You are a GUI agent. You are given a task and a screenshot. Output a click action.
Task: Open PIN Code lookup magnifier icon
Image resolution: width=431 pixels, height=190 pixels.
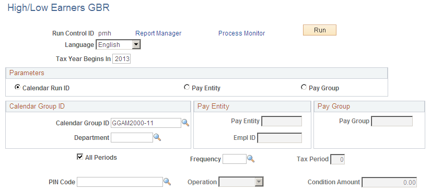tap(167, 182)
